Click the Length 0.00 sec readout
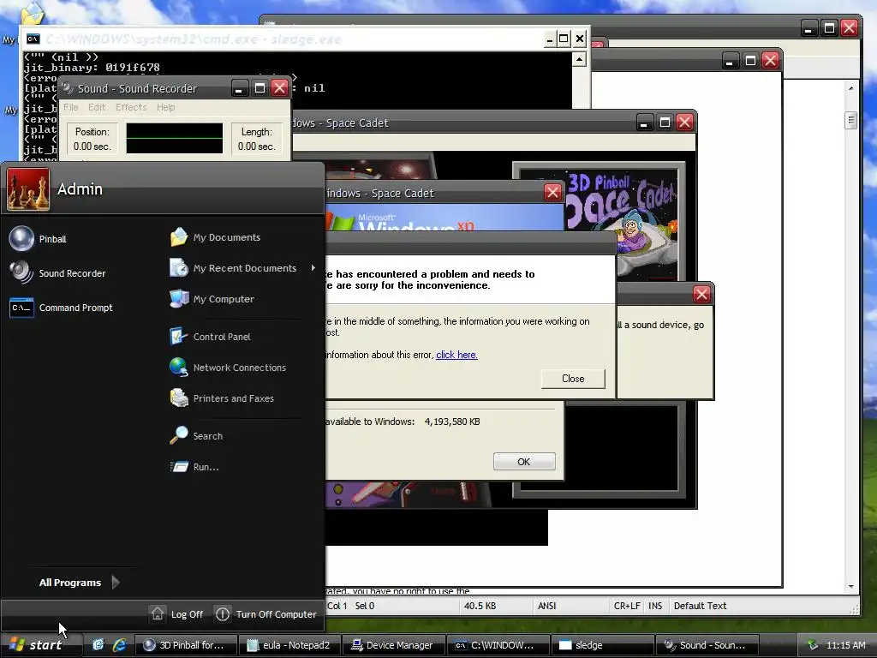Image resolution: width=877 pixels, height=658 pixels. 256,139
